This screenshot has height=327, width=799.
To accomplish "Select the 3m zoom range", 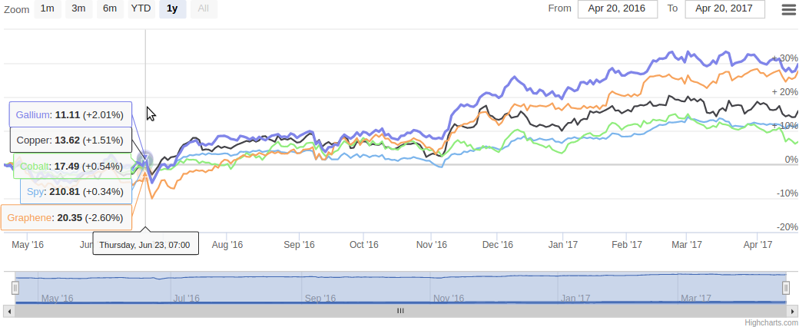I will [78, 9].
